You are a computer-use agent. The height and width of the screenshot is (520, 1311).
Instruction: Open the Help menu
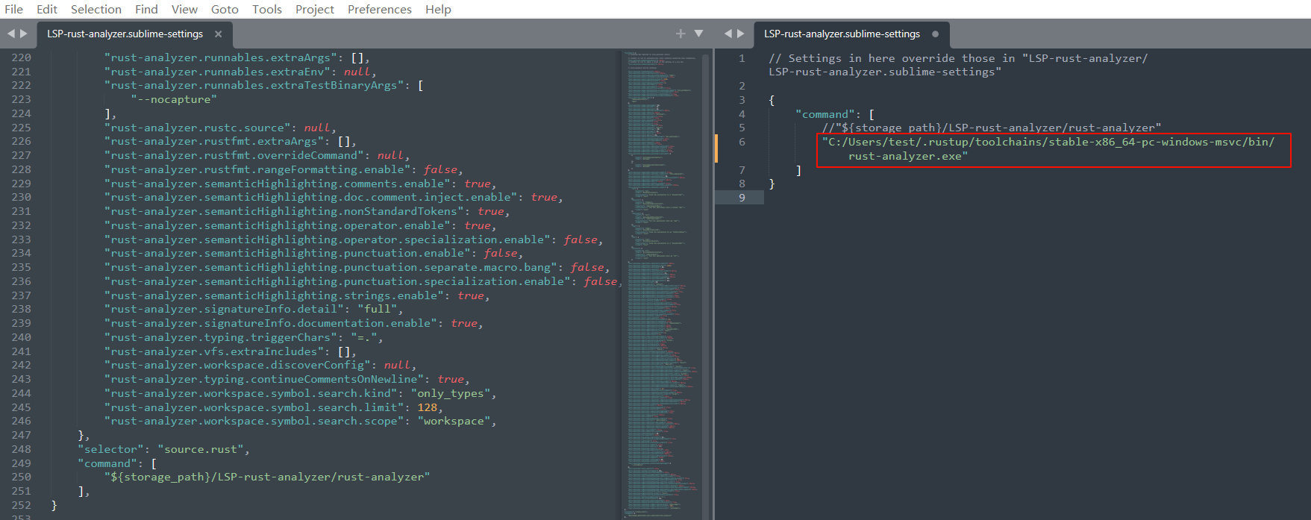pos(438,9)
